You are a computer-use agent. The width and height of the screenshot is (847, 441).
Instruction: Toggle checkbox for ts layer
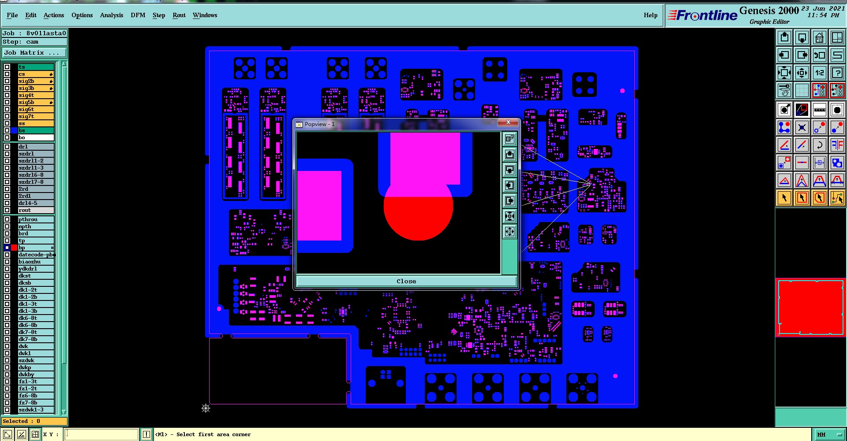[7, 67]
